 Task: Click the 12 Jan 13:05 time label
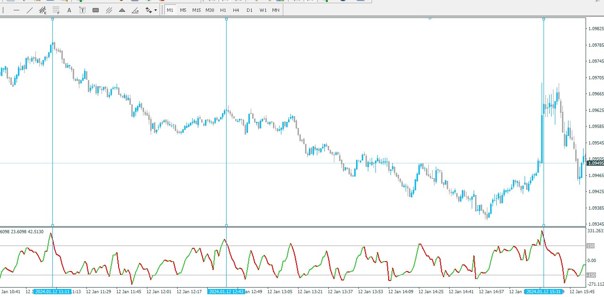281,292
